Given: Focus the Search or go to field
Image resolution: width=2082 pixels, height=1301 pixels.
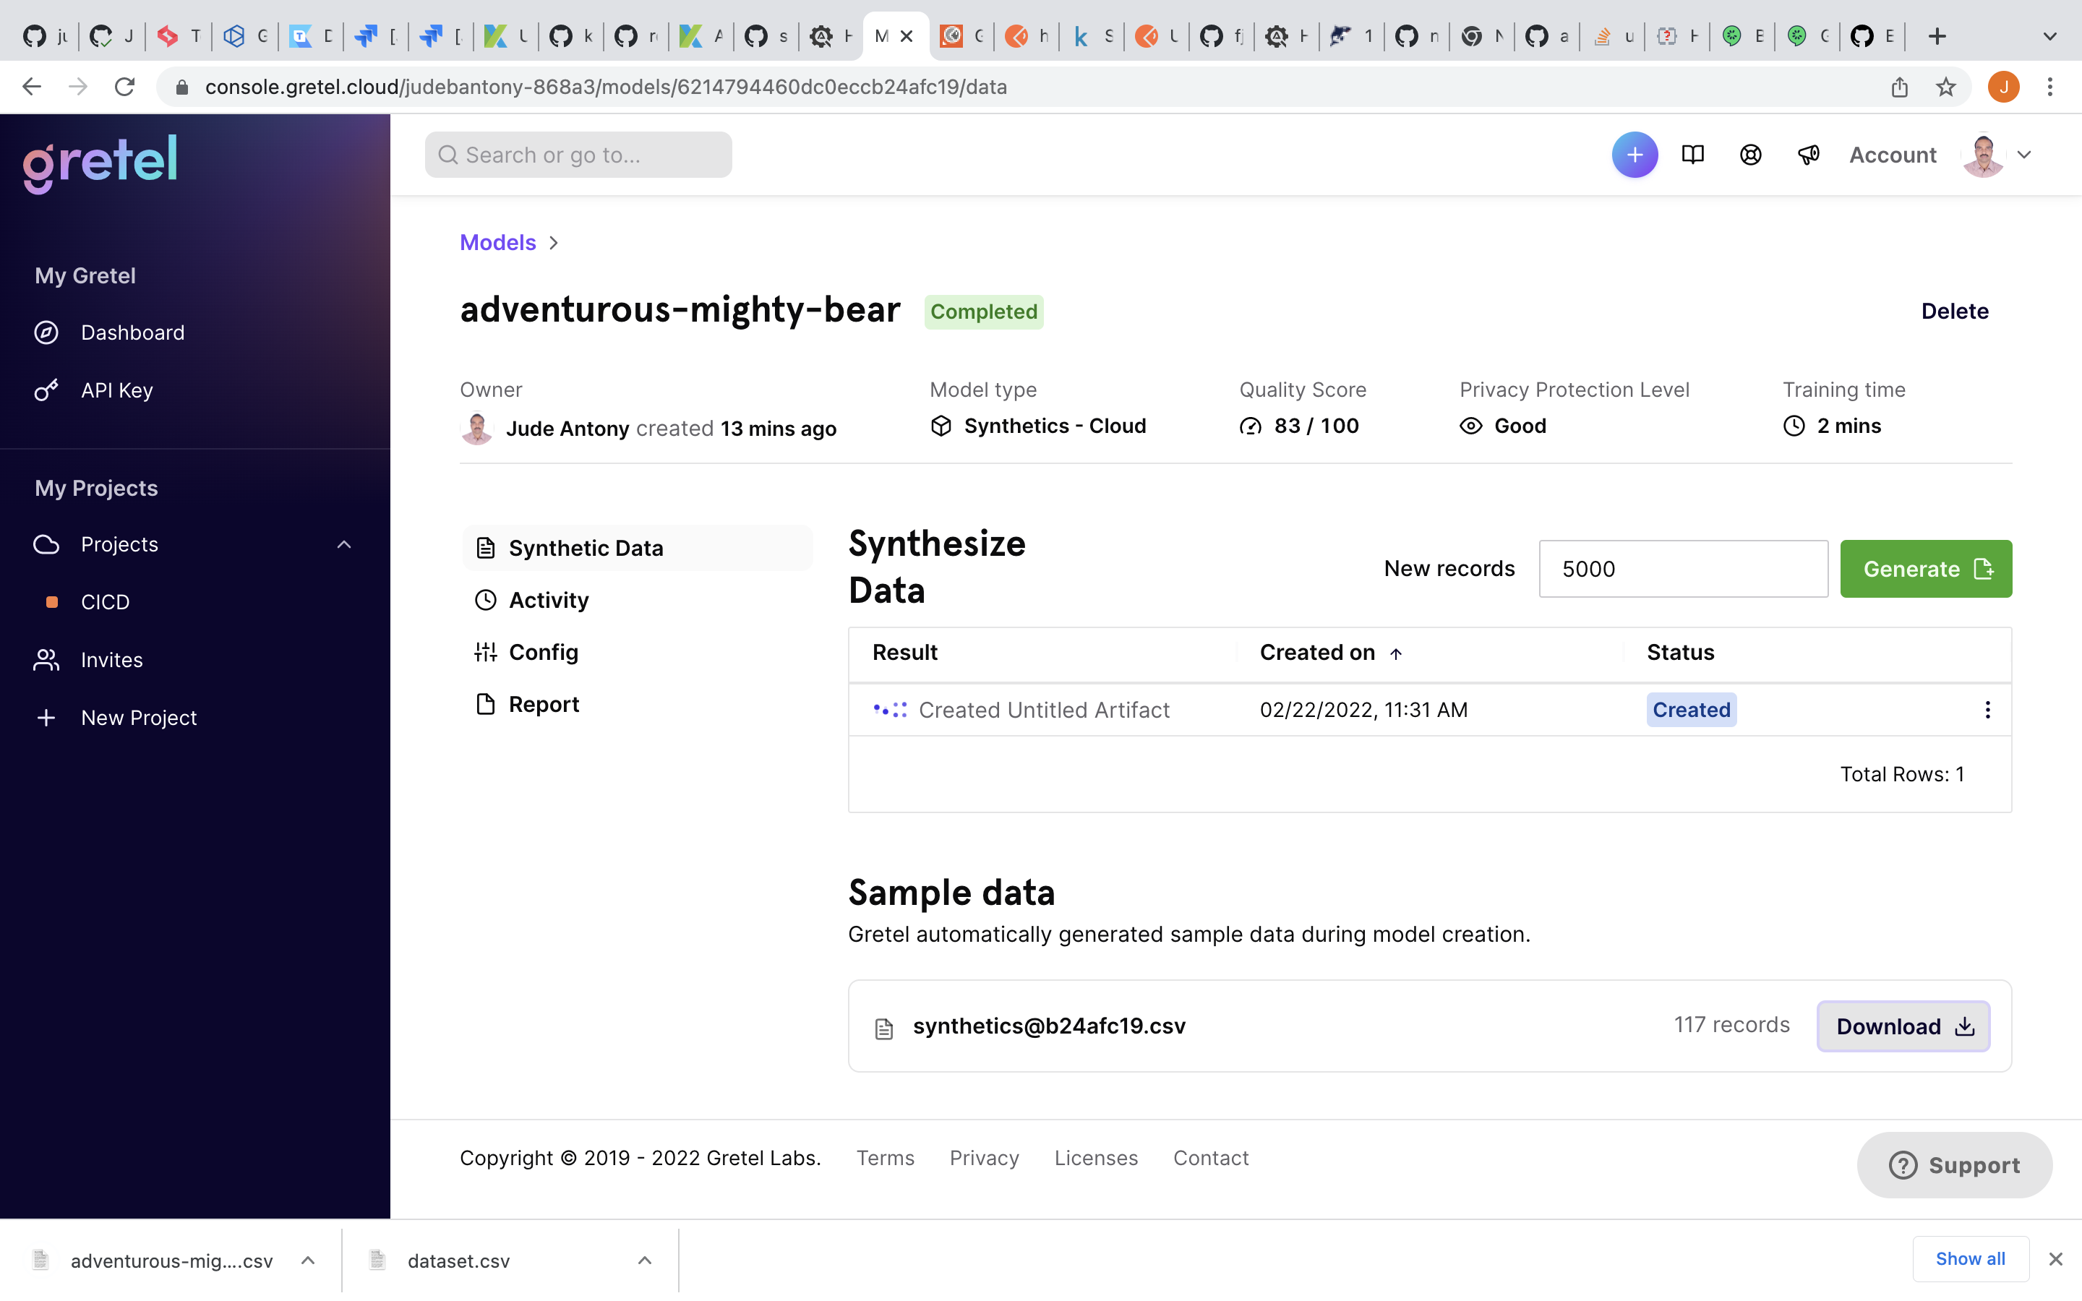Looking at the screenshot, I should [578, 155].
